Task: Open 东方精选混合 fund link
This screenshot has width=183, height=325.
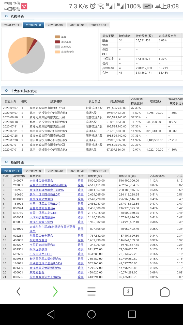Action: click(x=38, y=240)
